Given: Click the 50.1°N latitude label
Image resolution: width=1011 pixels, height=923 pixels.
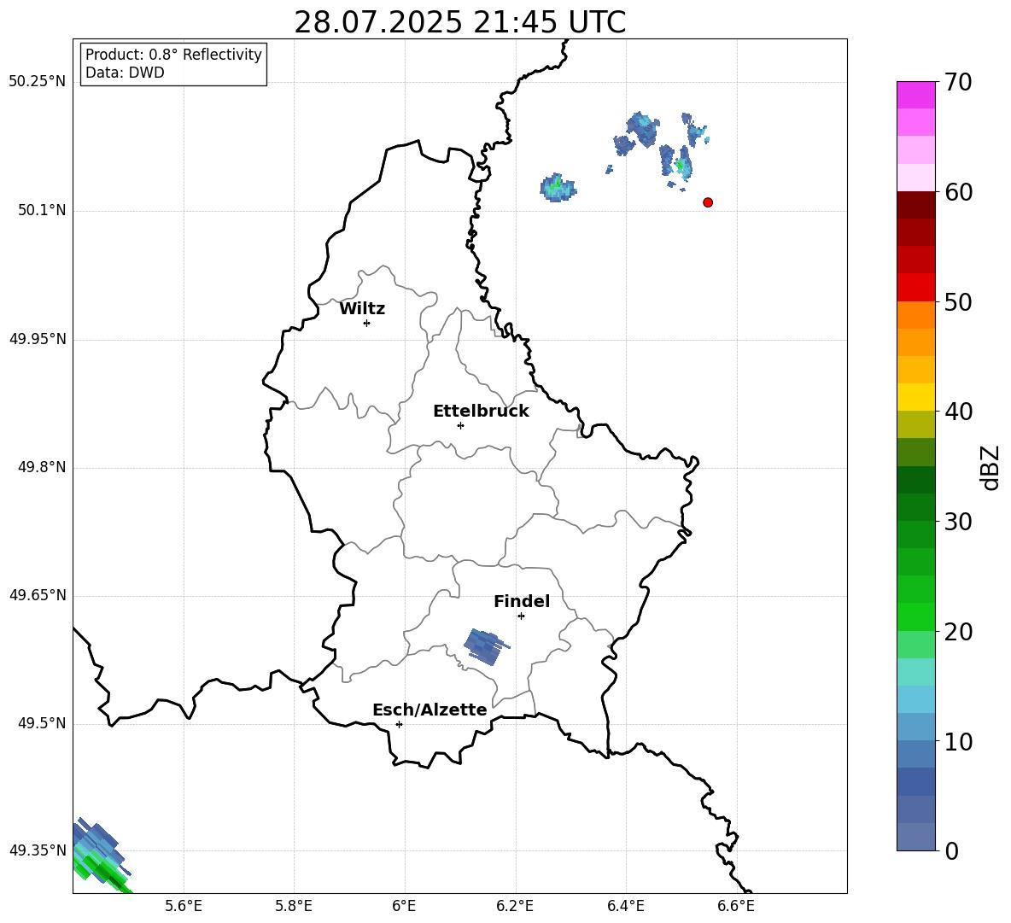Looking at the screenshot, I should pos(42,210).
